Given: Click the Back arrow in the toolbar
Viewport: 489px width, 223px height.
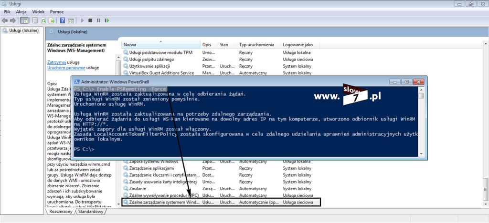Looking at the screenshot, I should coord(5,20).
